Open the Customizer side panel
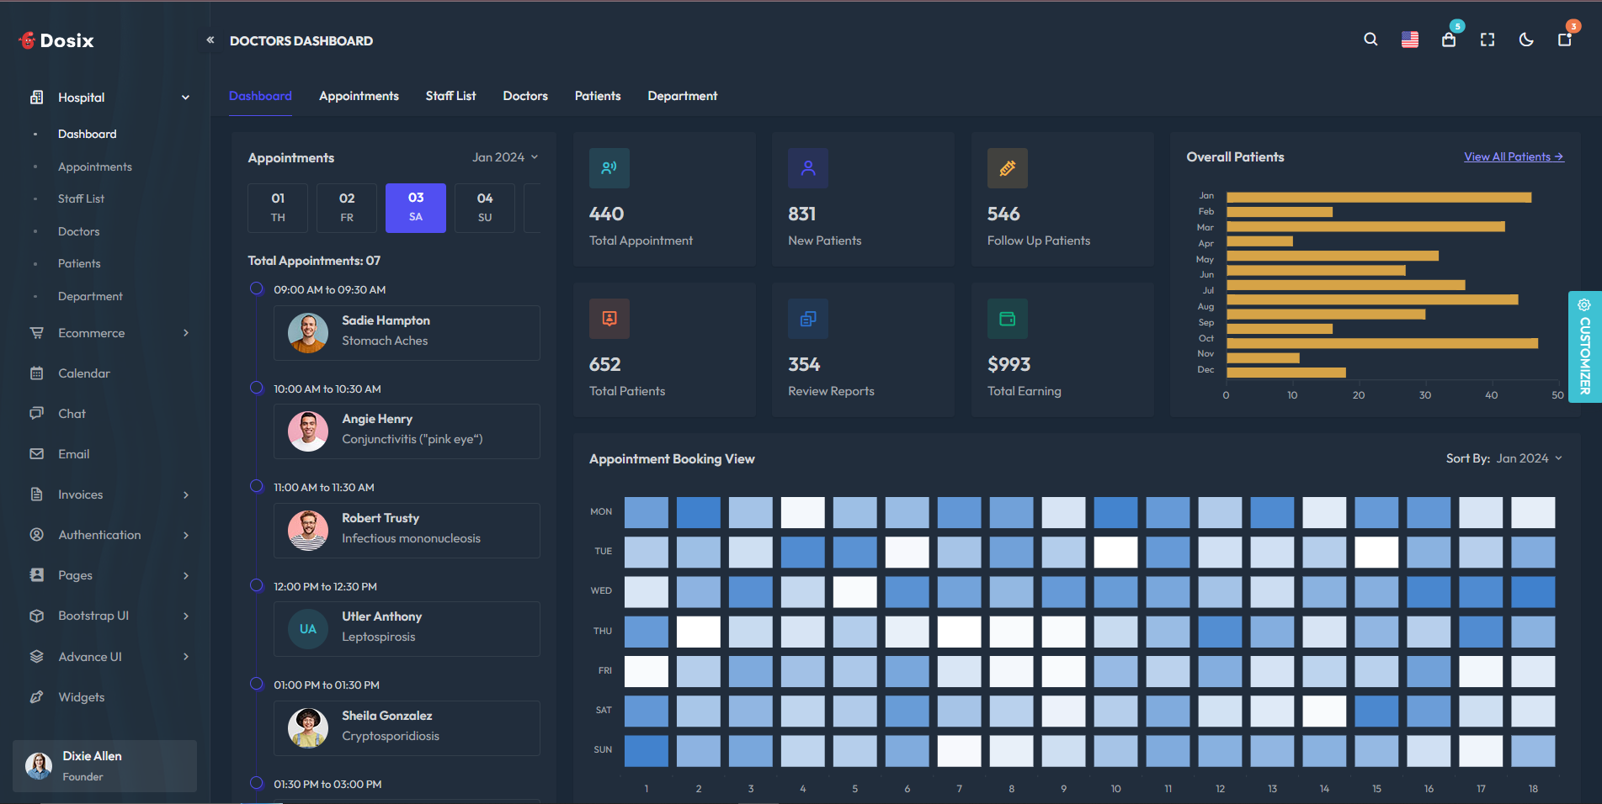 [1584, 346]
